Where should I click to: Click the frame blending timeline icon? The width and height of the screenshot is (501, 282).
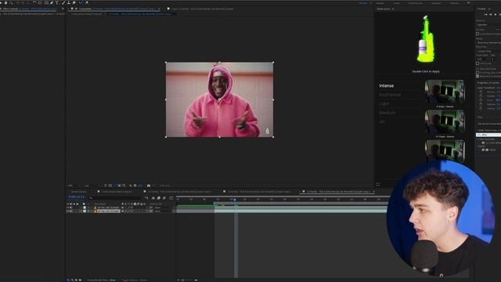[159, 198]
